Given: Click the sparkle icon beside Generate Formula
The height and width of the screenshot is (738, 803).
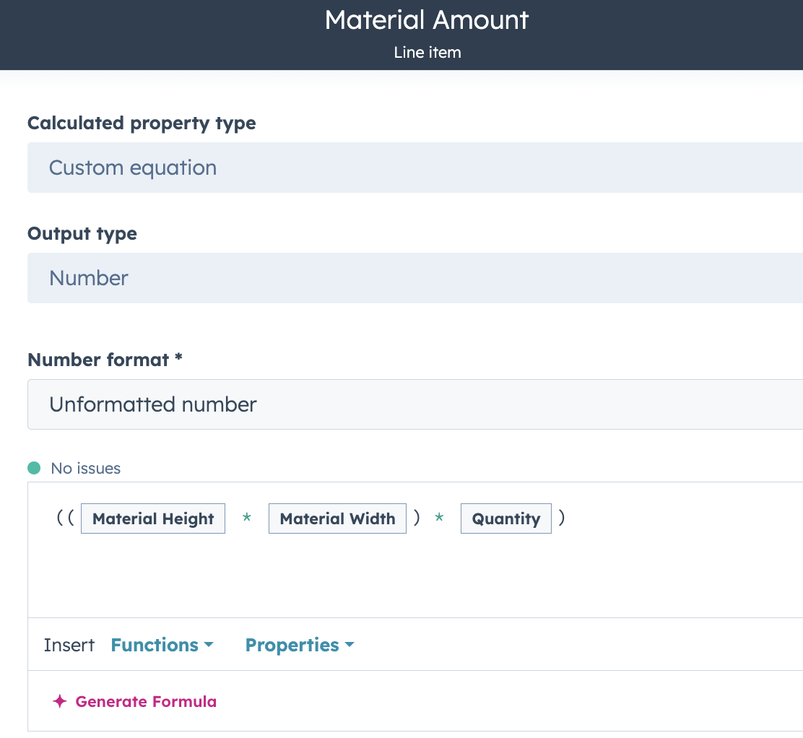Looking at the screenshot, I should coord(60,701).
